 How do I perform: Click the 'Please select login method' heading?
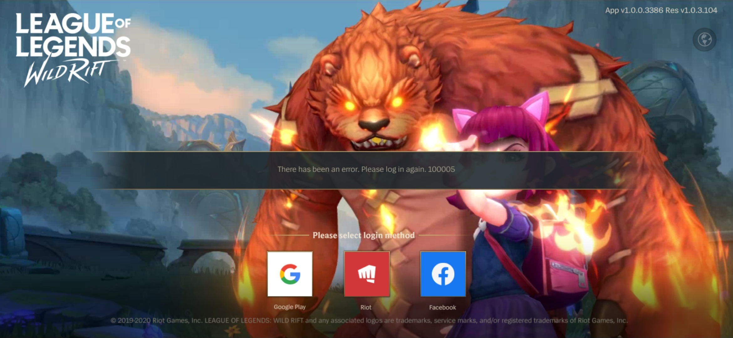pyautogui.click(x=364, y=235)
